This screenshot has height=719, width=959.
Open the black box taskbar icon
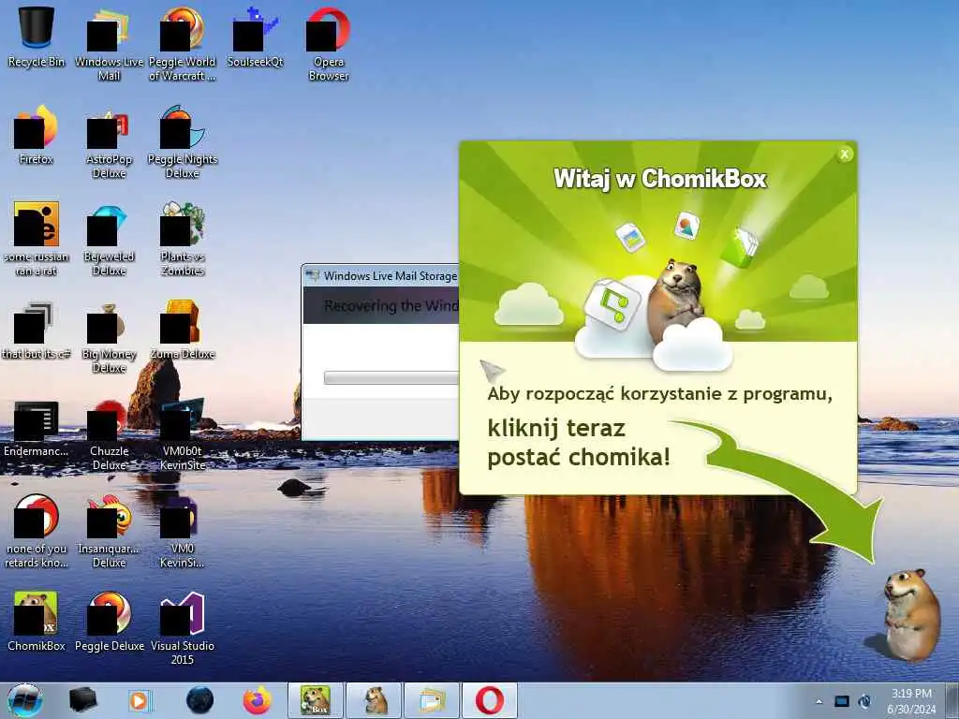click(82, 700)
